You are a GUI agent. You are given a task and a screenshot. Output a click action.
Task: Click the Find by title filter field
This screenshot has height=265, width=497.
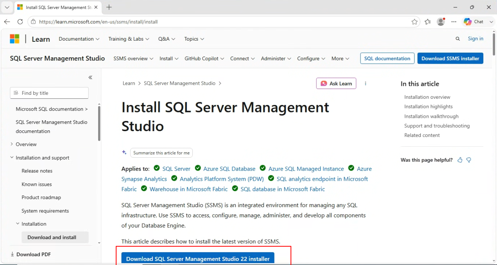click(49, 93)
